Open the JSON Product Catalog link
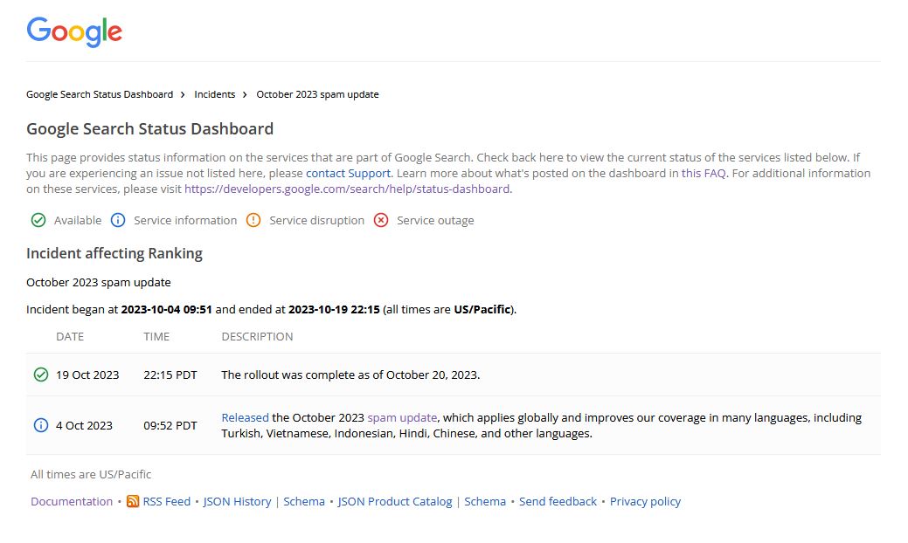Image resolution: width=908 pixels, height=543 pixels. tap(395, 501)
